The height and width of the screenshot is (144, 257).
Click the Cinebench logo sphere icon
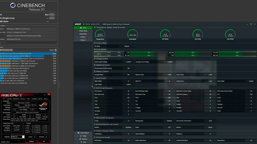click(13, 5)
